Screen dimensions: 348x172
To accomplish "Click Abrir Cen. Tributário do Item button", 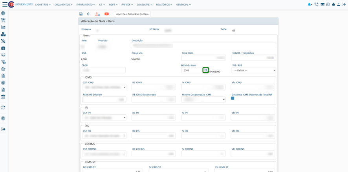I will 132,14.
